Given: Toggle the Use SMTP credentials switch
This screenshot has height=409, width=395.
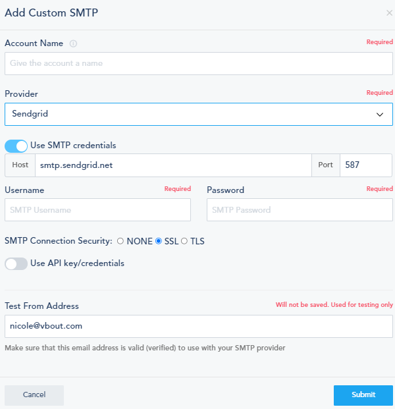Looking at the screenshot, I should [16, 146].
